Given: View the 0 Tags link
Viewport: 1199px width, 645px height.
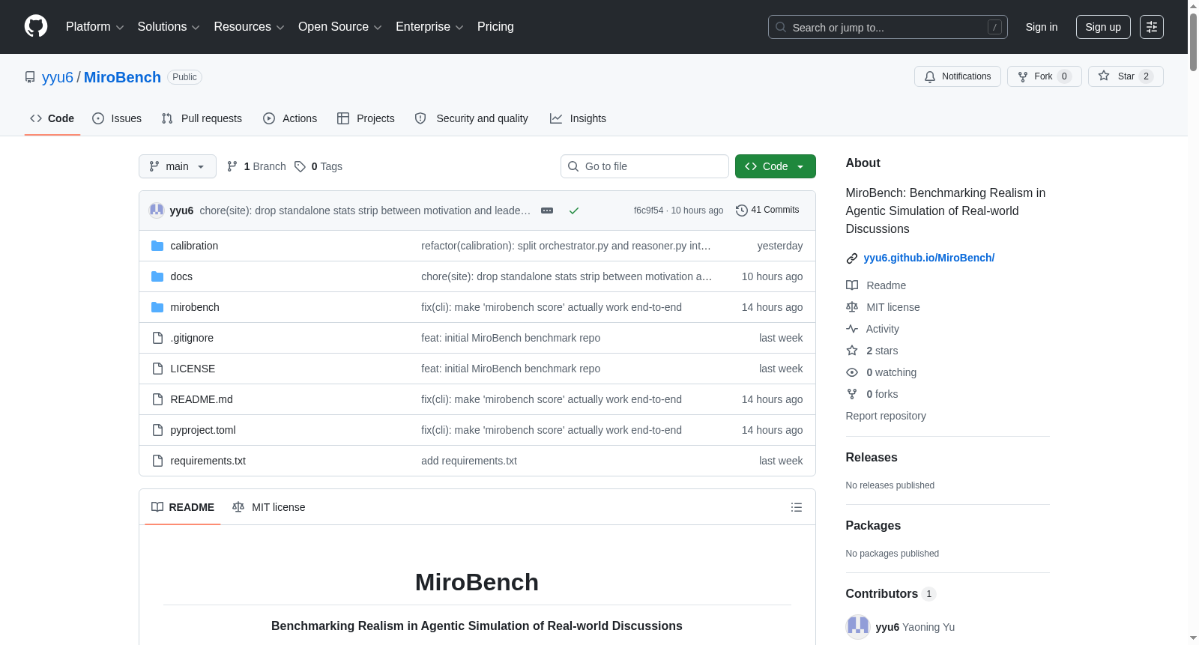Looking at the screenshot, I should coord(318,166).
